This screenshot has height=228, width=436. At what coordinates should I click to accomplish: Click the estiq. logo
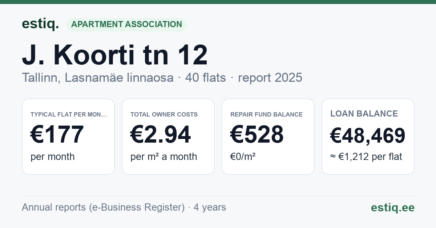(40, 24)
